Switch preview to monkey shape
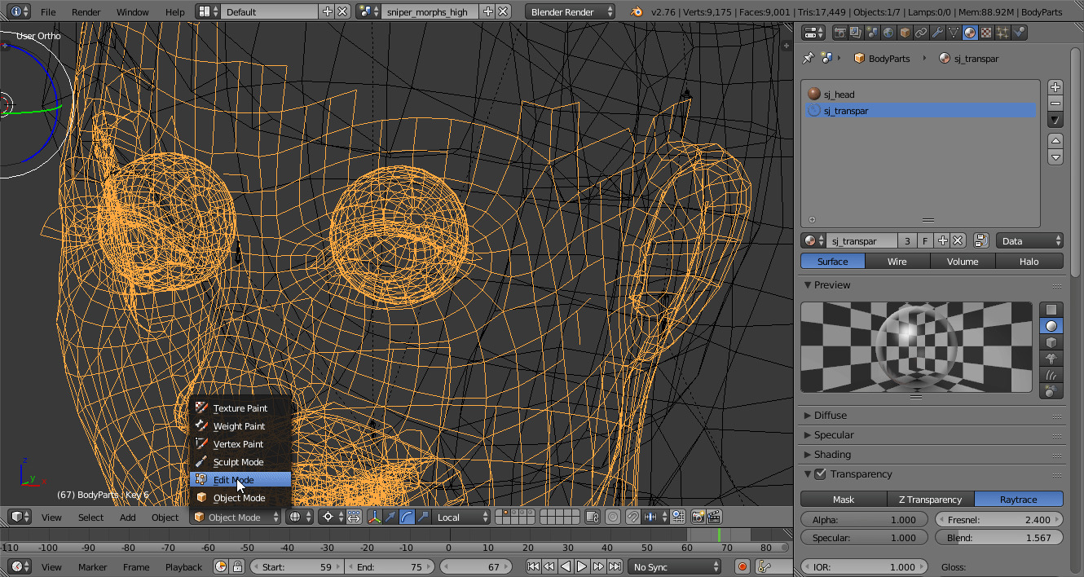 pos(1051,359)
